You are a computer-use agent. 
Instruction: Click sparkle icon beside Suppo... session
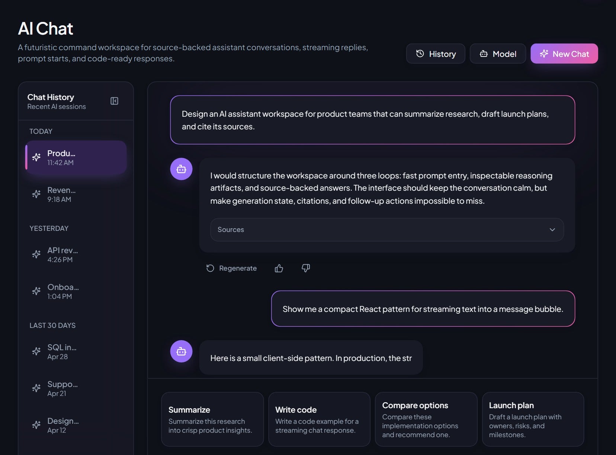[x=36, y=388]
